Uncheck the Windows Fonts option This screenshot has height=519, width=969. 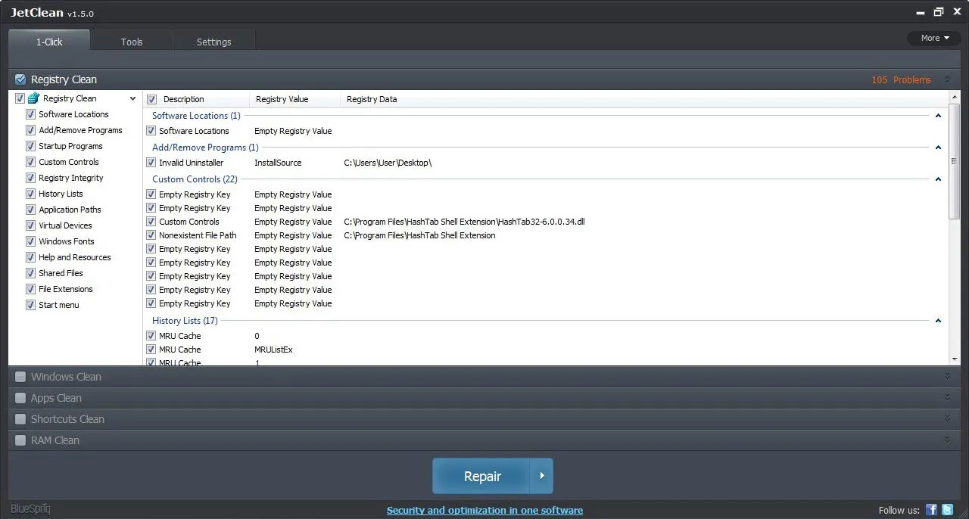click(30, 241)
